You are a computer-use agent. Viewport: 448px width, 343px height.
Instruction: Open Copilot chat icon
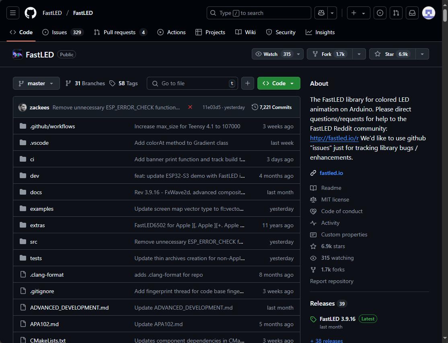pyautogui.click(x=321, y=13)
